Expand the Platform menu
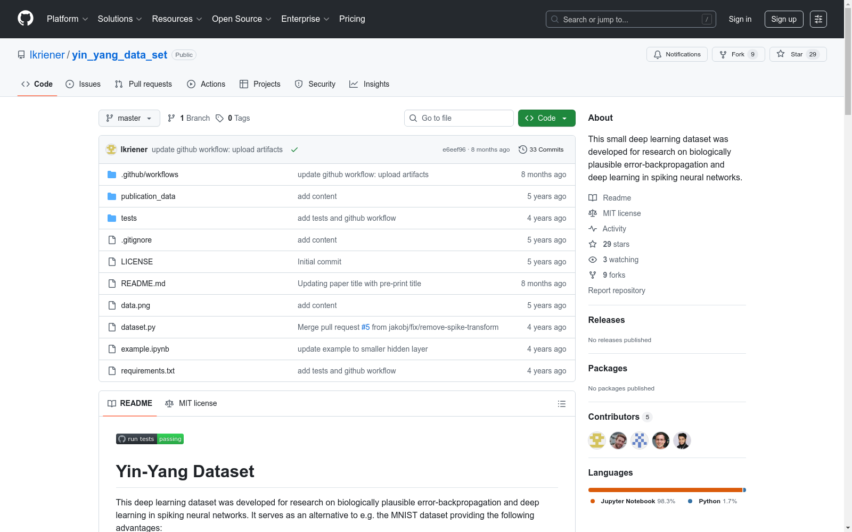Viewport: 852px width, 532px height. pos(68,19)
